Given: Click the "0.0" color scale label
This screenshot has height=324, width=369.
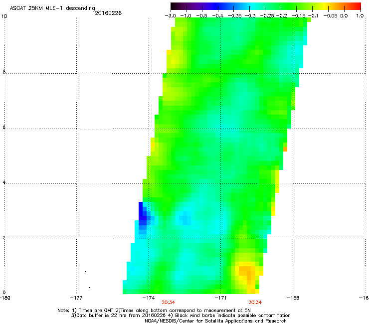Looking at the screenshot, I should [x=344, y=16].
